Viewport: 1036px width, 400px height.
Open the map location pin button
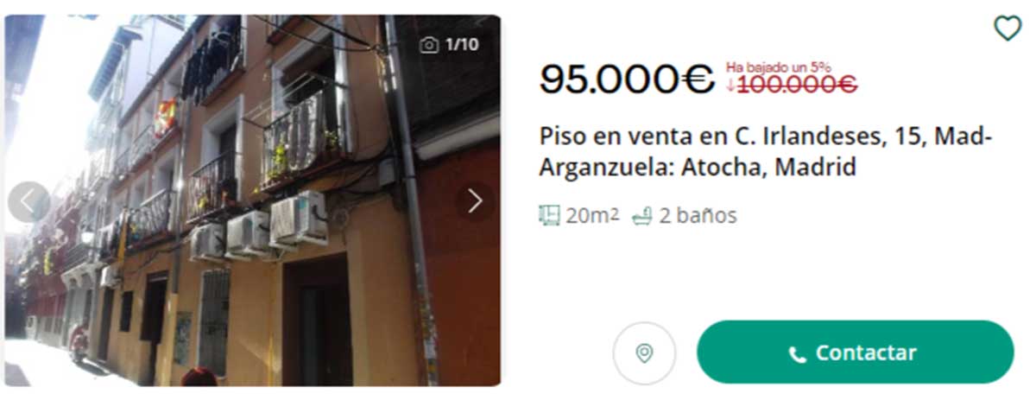coord(644,352)
